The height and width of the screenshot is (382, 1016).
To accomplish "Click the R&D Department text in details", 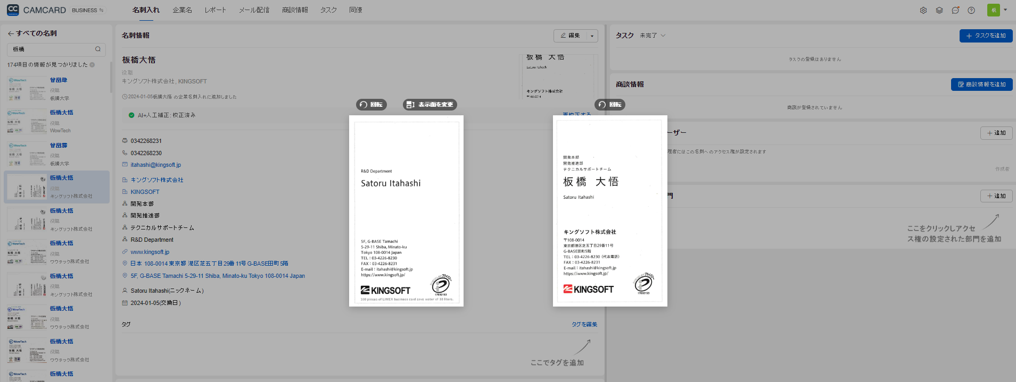I will pos(152,240).
